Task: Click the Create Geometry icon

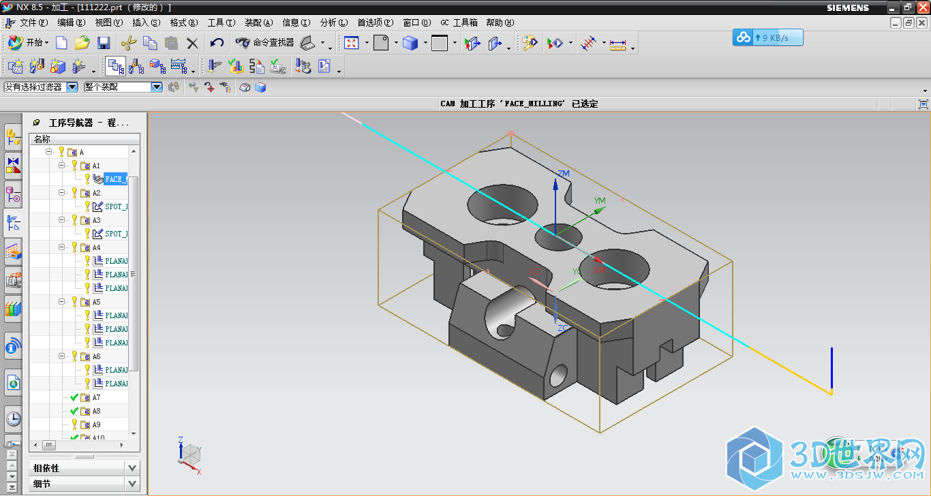Action: (x=58, y=66)
